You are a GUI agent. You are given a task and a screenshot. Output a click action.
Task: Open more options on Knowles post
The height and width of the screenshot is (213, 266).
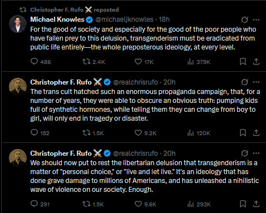(256, 19)
